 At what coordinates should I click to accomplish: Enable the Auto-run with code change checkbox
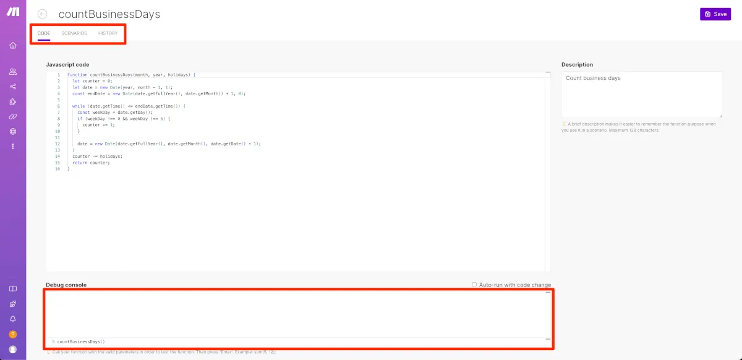pos(474,285)
